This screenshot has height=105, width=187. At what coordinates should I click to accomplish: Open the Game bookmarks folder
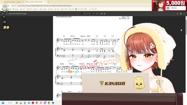click(23, 9)
